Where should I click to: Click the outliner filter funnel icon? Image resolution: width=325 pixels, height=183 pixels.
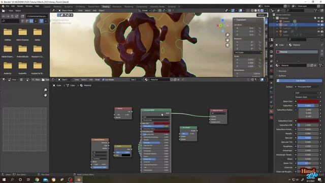(316, 10)
